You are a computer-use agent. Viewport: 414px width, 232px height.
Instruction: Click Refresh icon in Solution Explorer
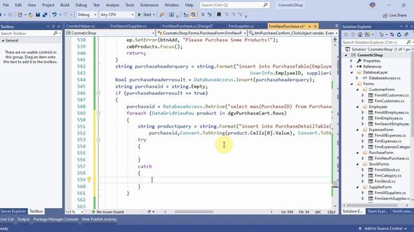pyautogui.click(x=399, y=34)
